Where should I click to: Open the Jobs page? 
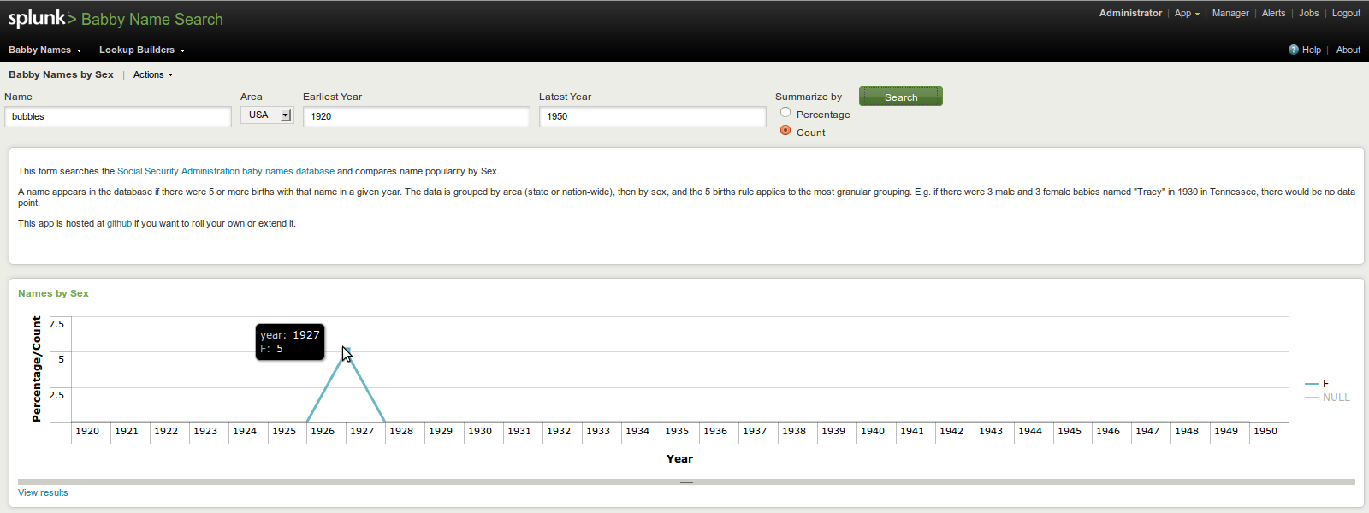pyautogui.click(x=1308, y=13)
